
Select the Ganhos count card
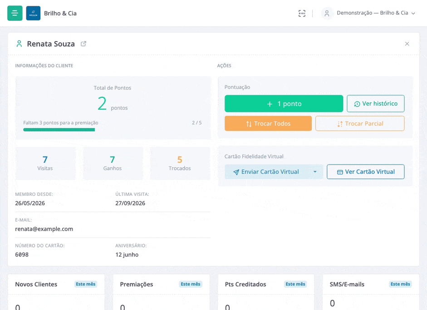[113, 163]
